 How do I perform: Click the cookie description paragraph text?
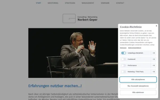138,38
